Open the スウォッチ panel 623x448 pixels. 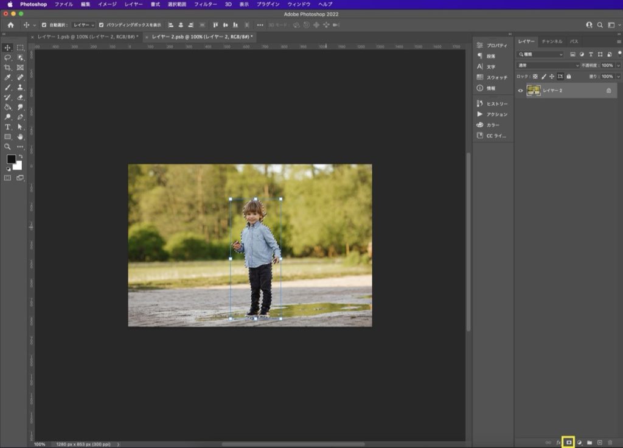click(493, 77)
